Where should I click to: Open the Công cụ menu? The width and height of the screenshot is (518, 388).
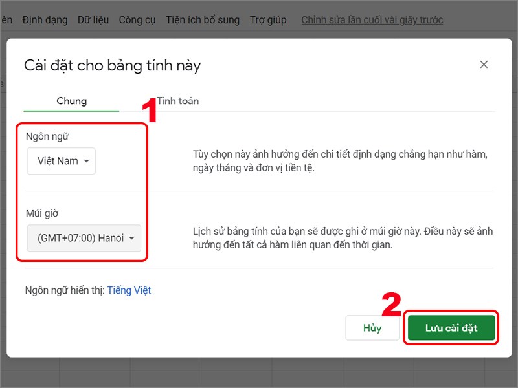click(137, 19)
